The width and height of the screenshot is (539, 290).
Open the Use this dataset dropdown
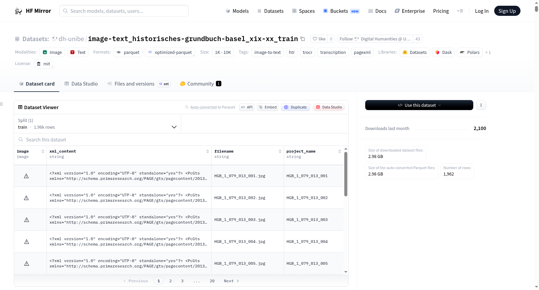point(419,105)
